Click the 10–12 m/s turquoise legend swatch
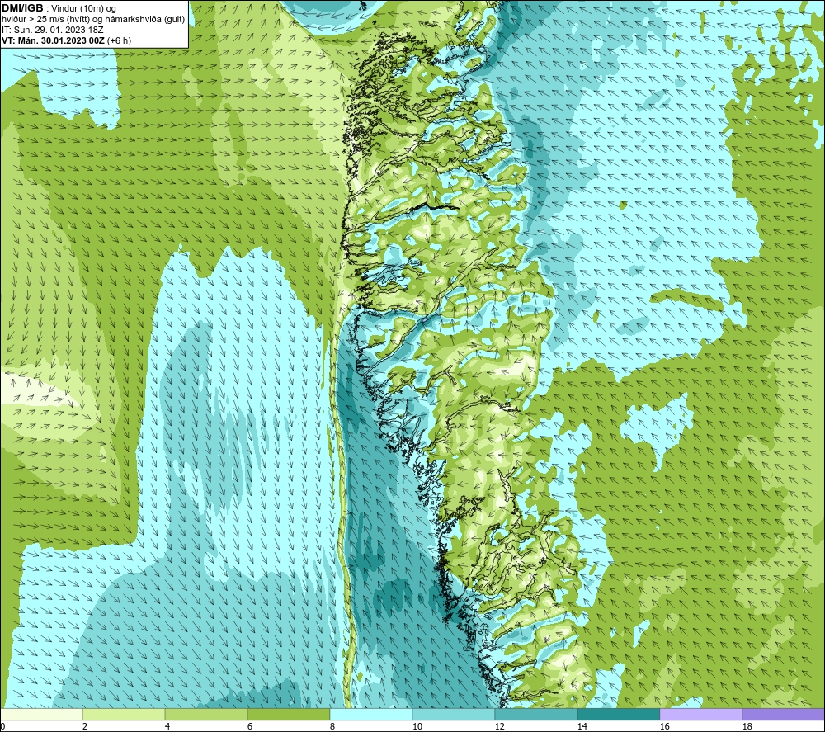This screenshot has width=825, height=732. coord(453,714)
